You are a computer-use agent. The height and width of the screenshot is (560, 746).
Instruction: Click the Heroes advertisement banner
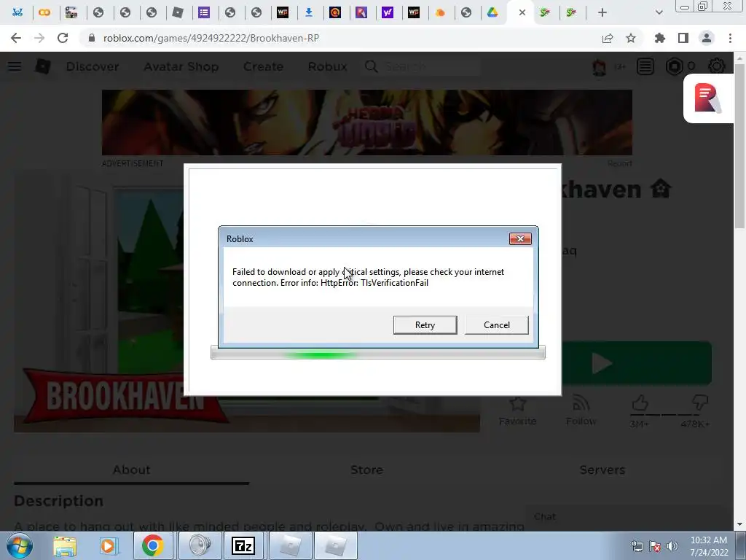tap(367, 122)
